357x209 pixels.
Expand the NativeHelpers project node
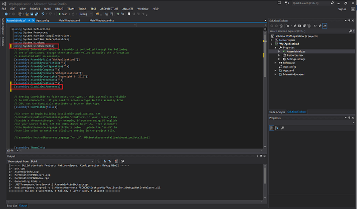click(x=271, y=40)
